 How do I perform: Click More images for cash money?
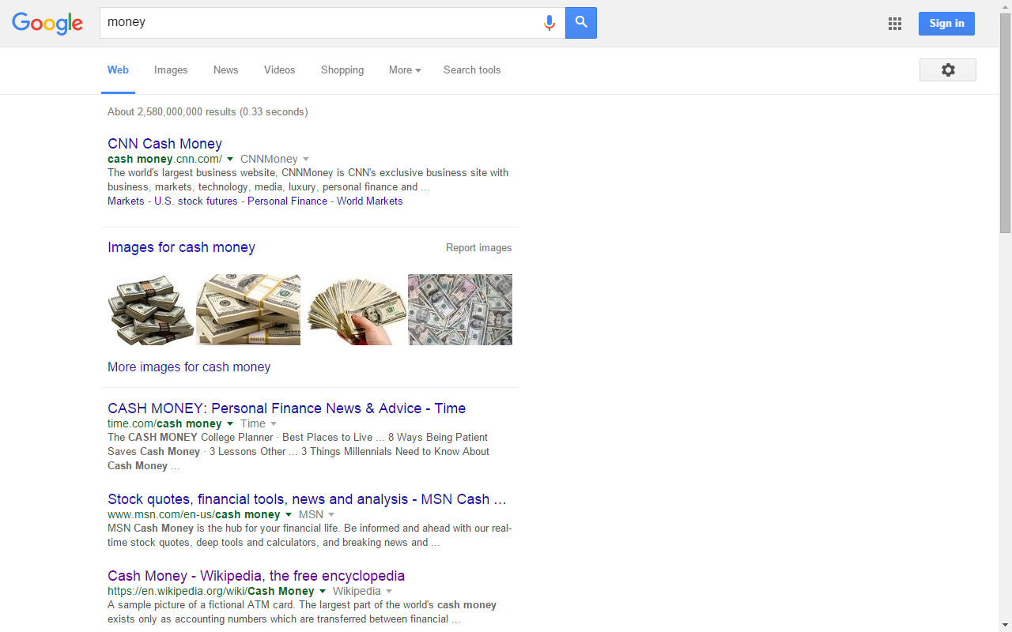[x=189, y=367]
